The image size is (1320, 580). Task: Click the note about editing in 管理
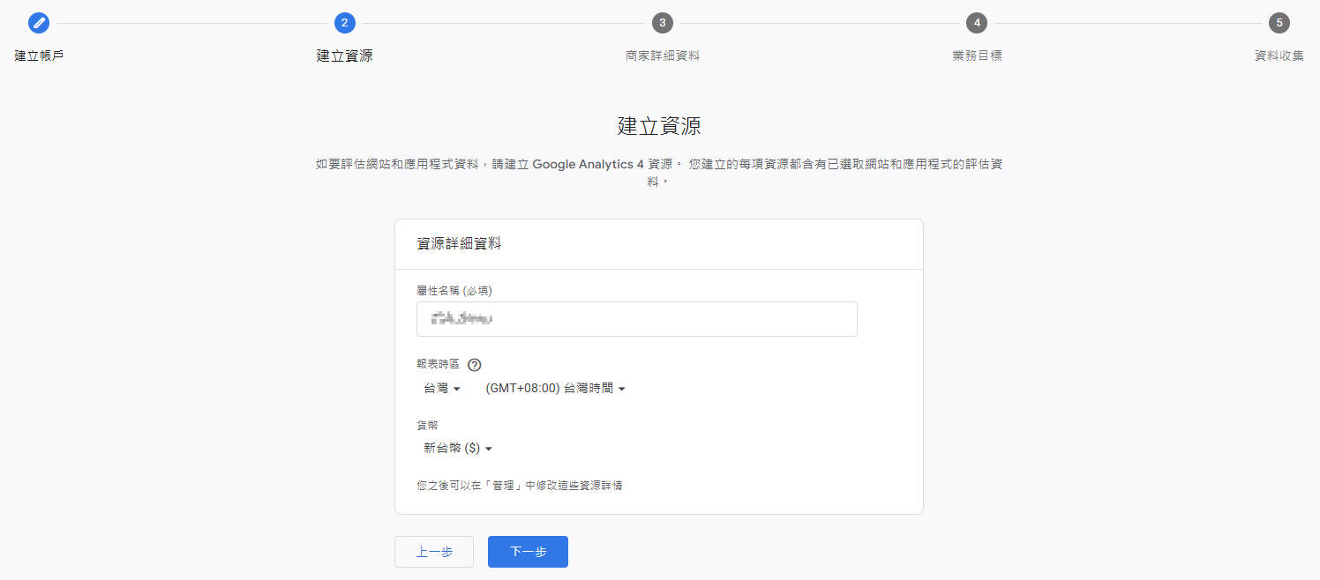525,485
